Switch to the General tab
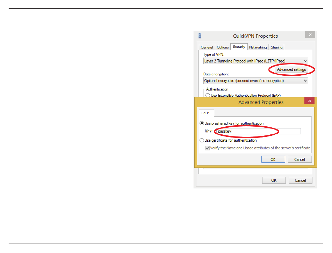The image size is (332, 253). click(x=207, y=47)
